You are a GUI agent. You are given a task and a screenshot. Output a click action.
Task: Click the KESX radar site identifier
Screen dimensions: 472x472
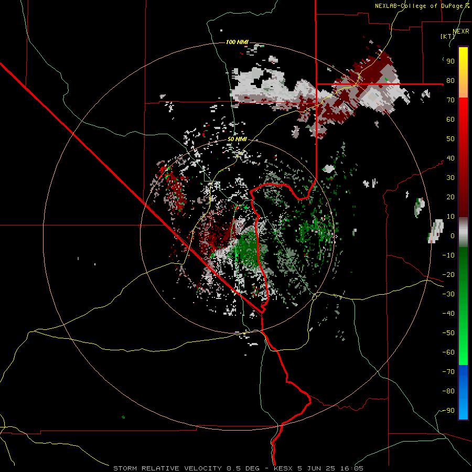tap(283, 468)
